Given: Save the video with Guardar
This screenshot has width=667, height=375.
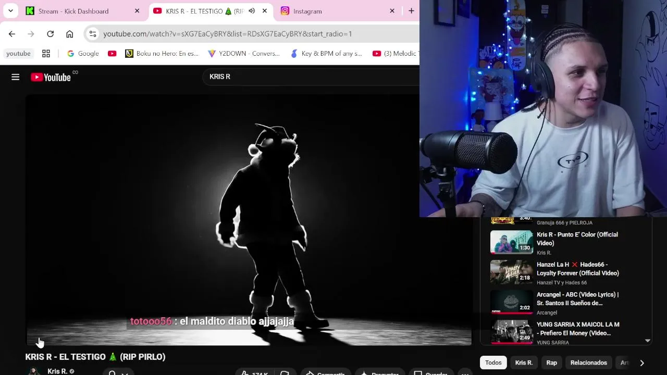Looking at the screenshot, I should [431, 373].
